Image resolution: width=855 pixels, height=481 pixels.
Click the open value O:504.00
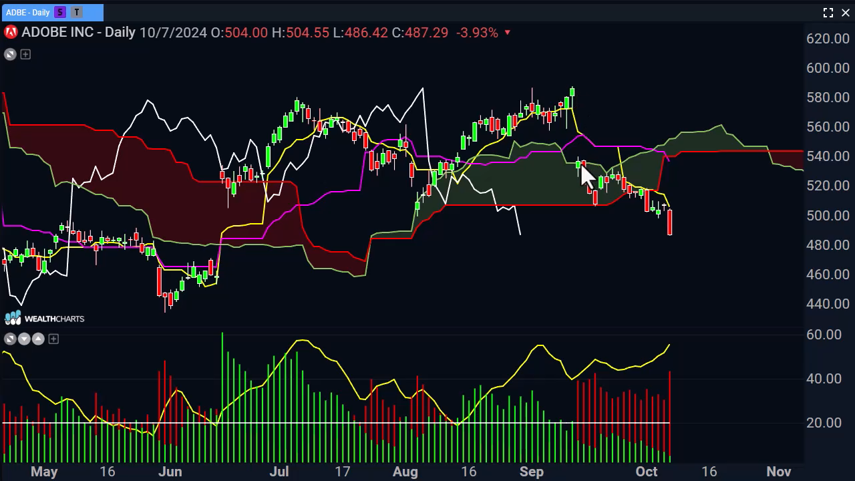click(x=239, y=32)
